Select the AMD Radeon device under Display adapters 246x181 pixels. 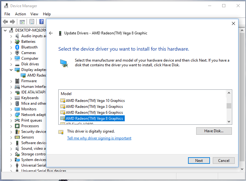[34, 75]
